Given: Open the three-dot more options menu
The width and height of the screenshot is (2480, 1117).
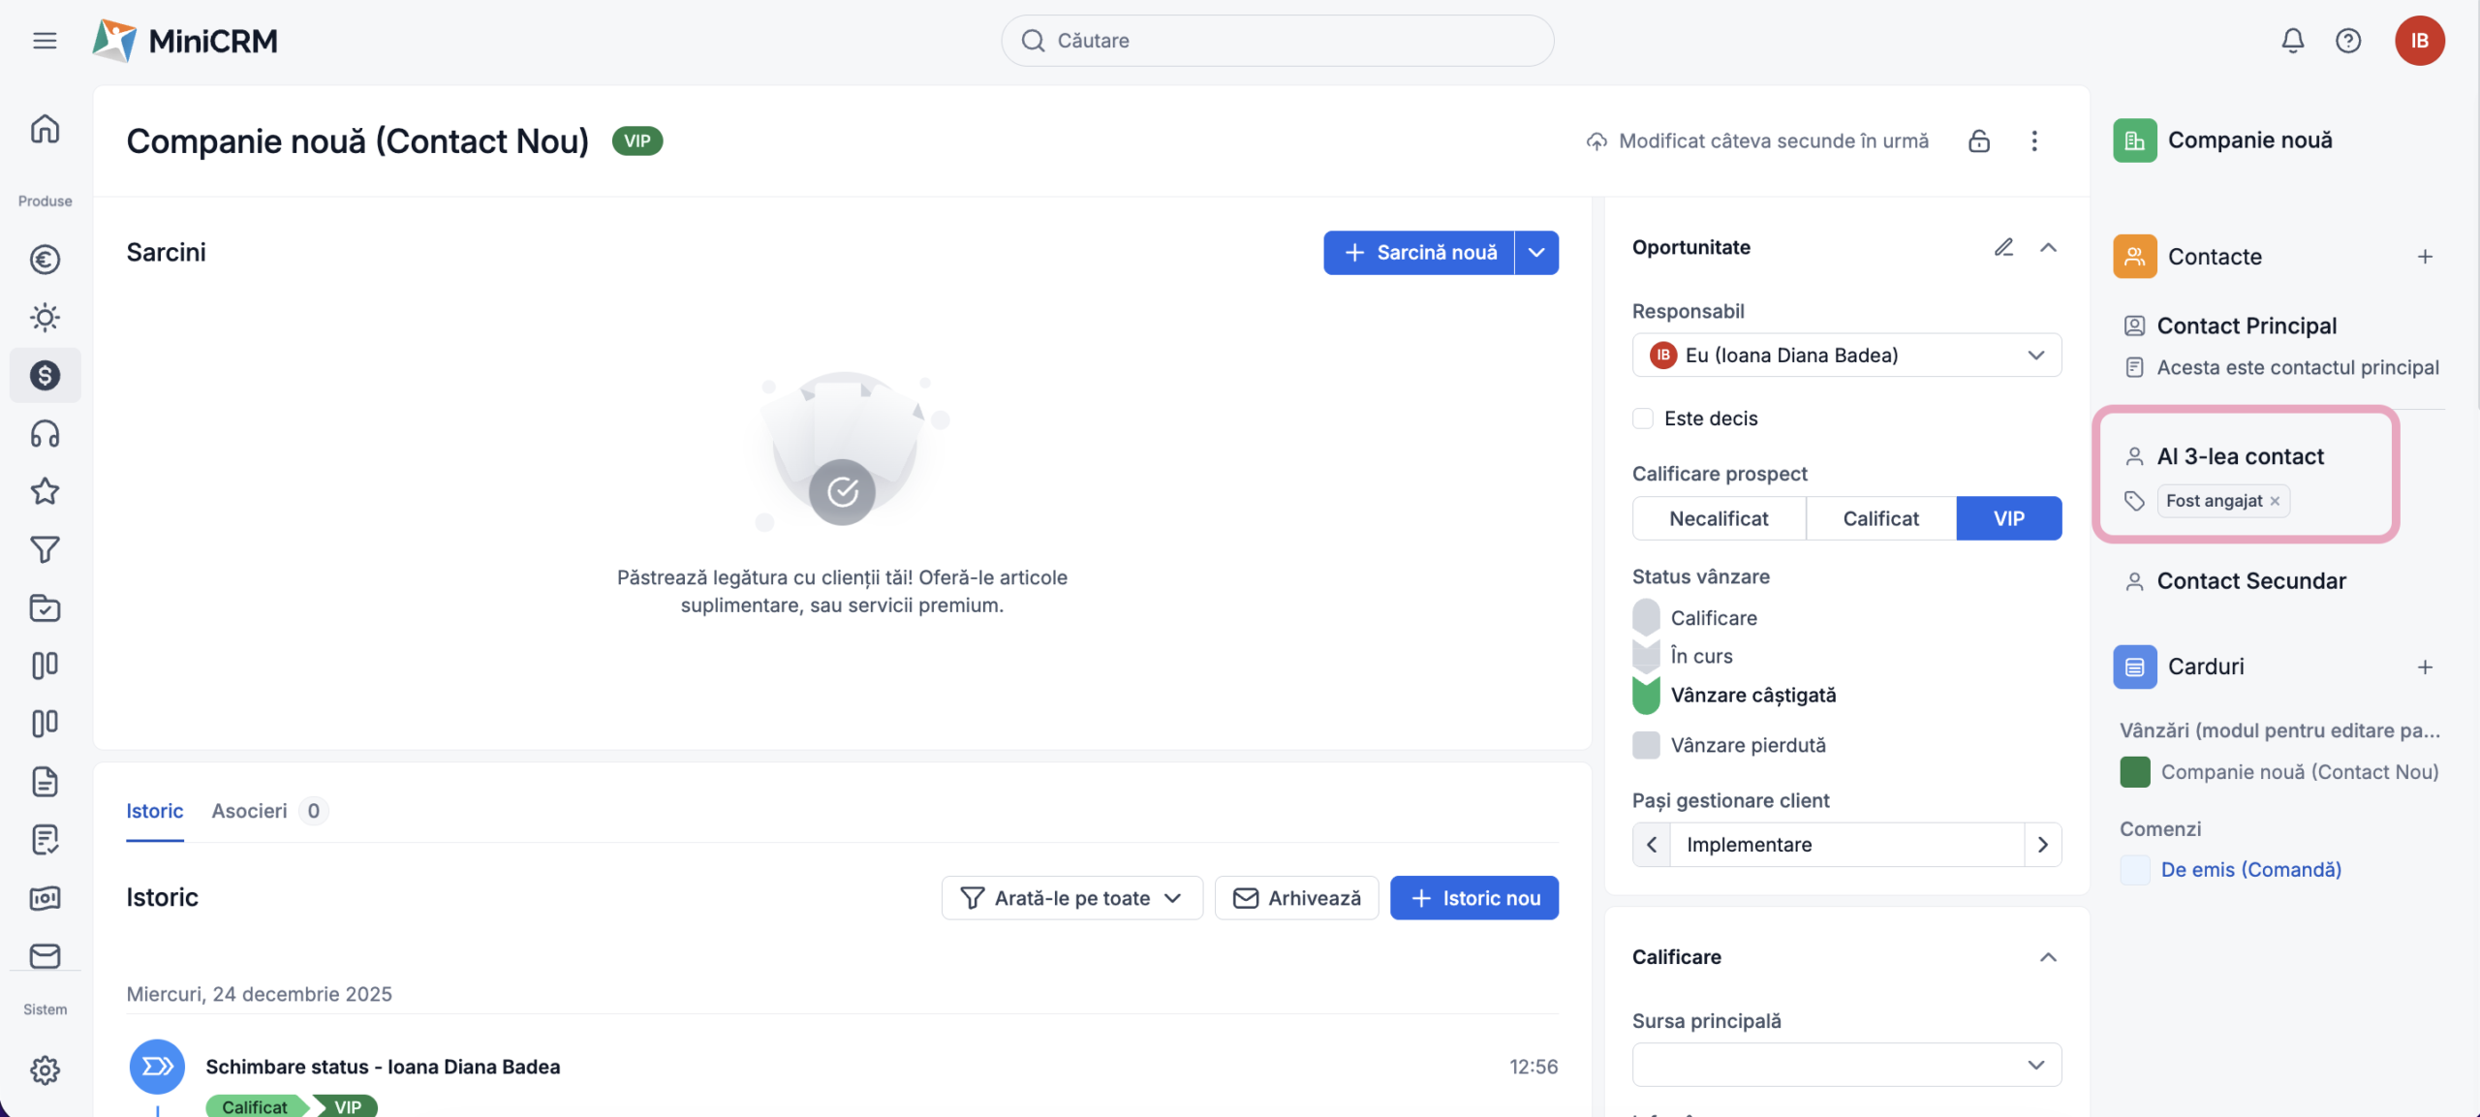Looking at the screenshot, I should coord(2033,141).
